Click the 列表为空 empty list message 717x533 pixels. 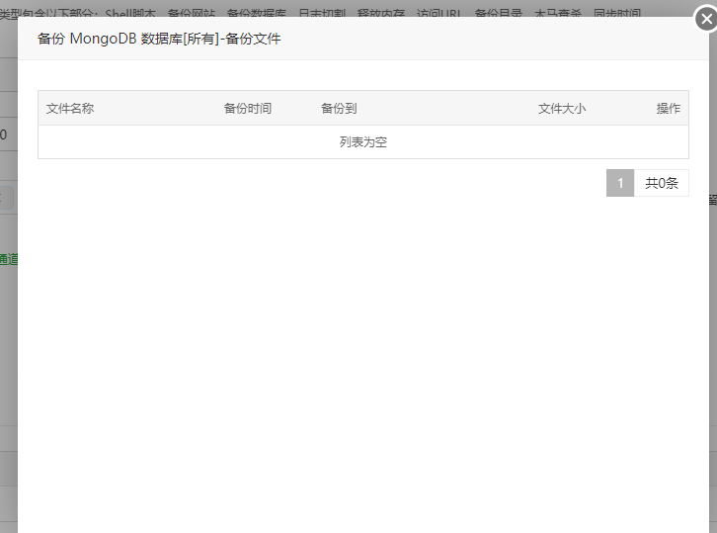[x=363, y=142]
